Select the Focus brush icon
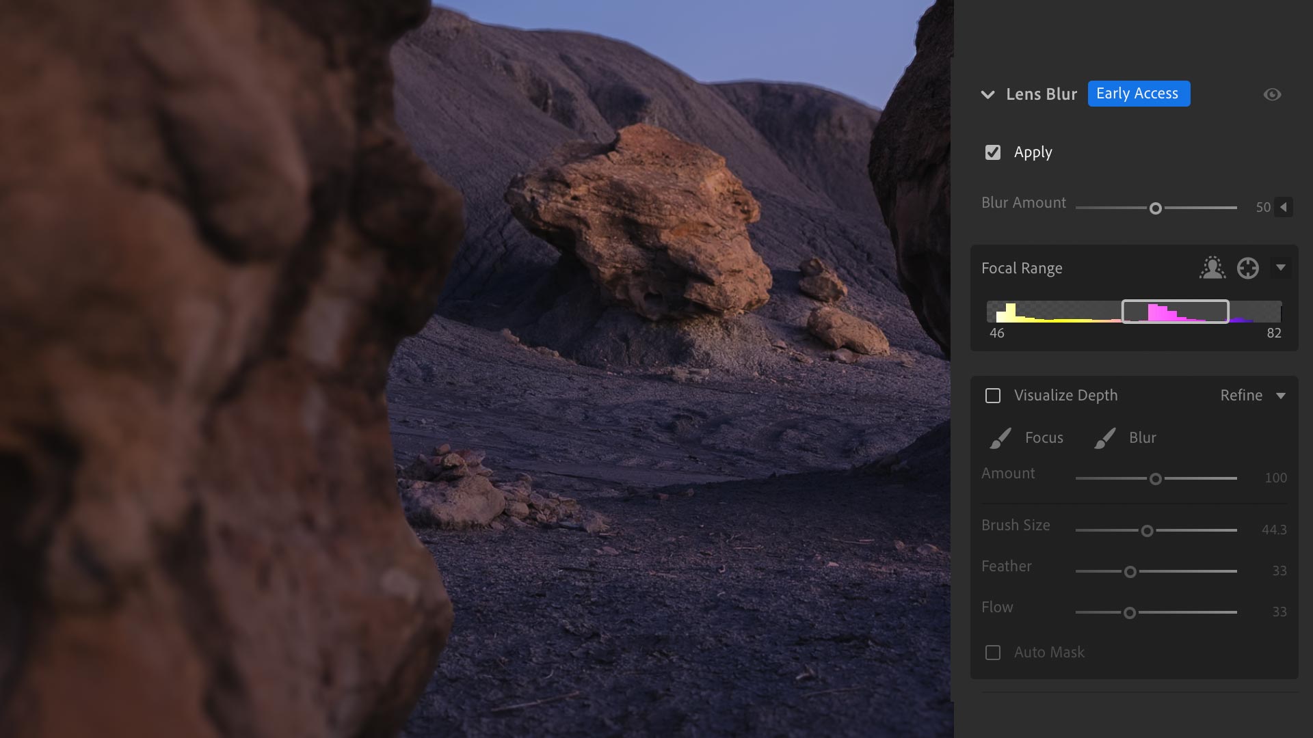Screen dimensions: 1313x738 [x=1000, y=438]
